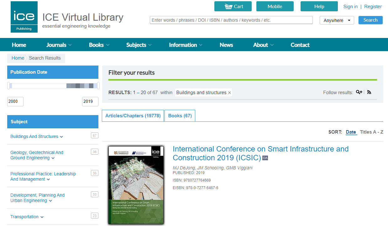The image size is (388, 228).
Task: Click the ICE Publishing logo
Action: [24, 17]
